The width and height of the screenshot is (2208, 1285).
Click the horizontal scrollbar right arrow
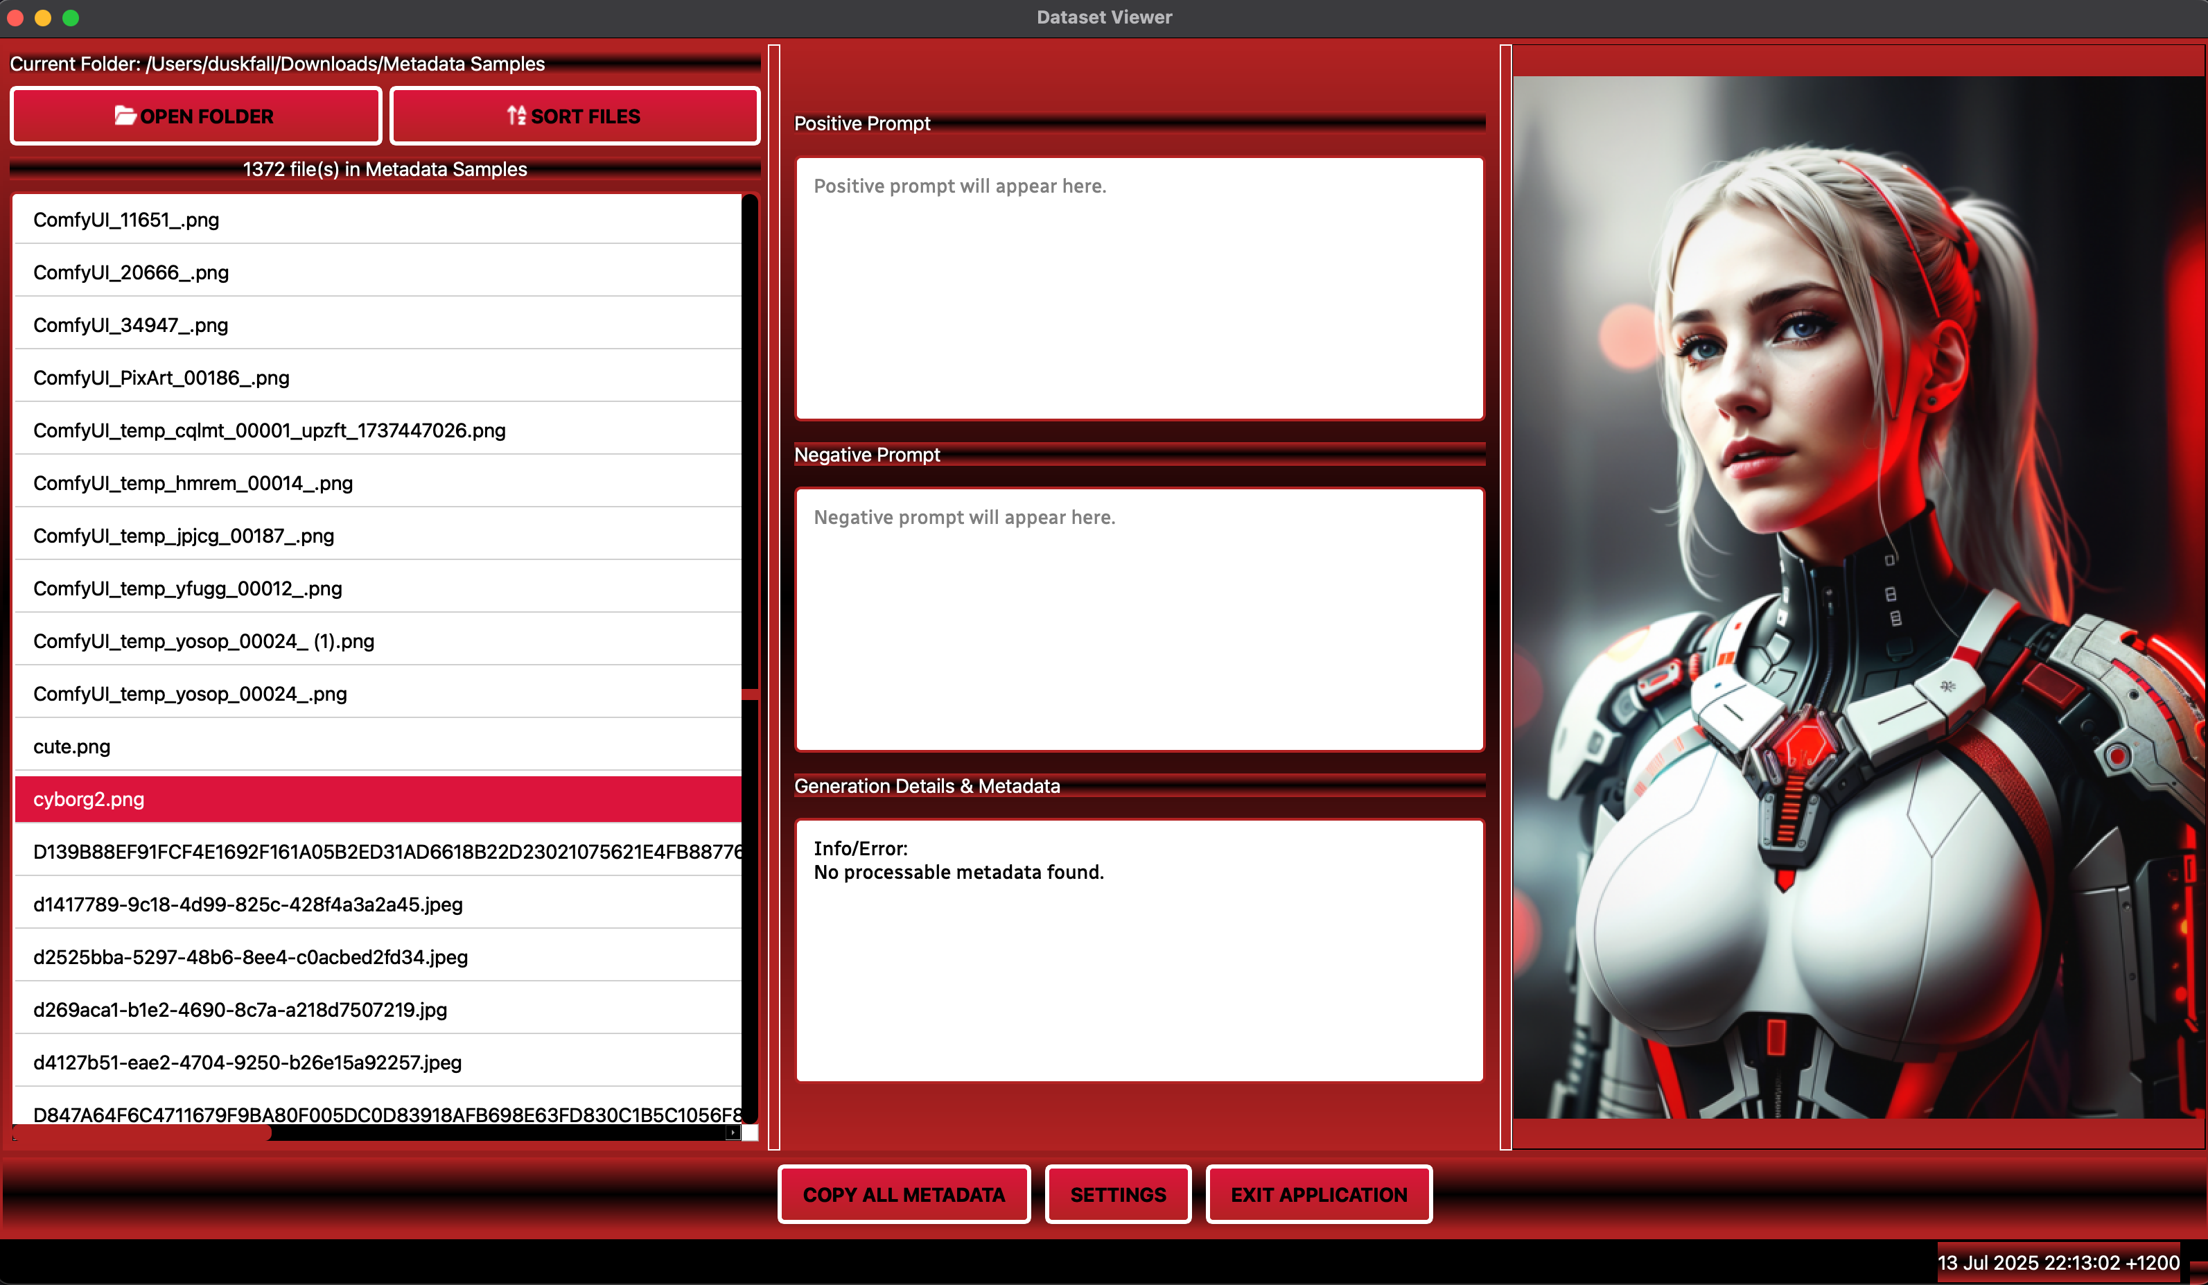733,1133
